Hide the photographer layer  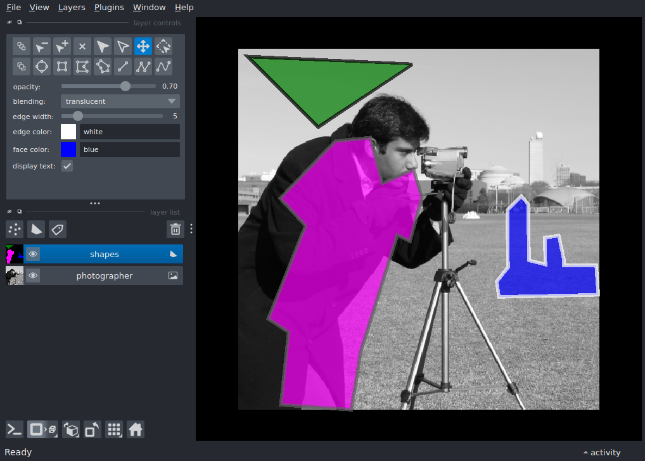[x=32, y=275]
